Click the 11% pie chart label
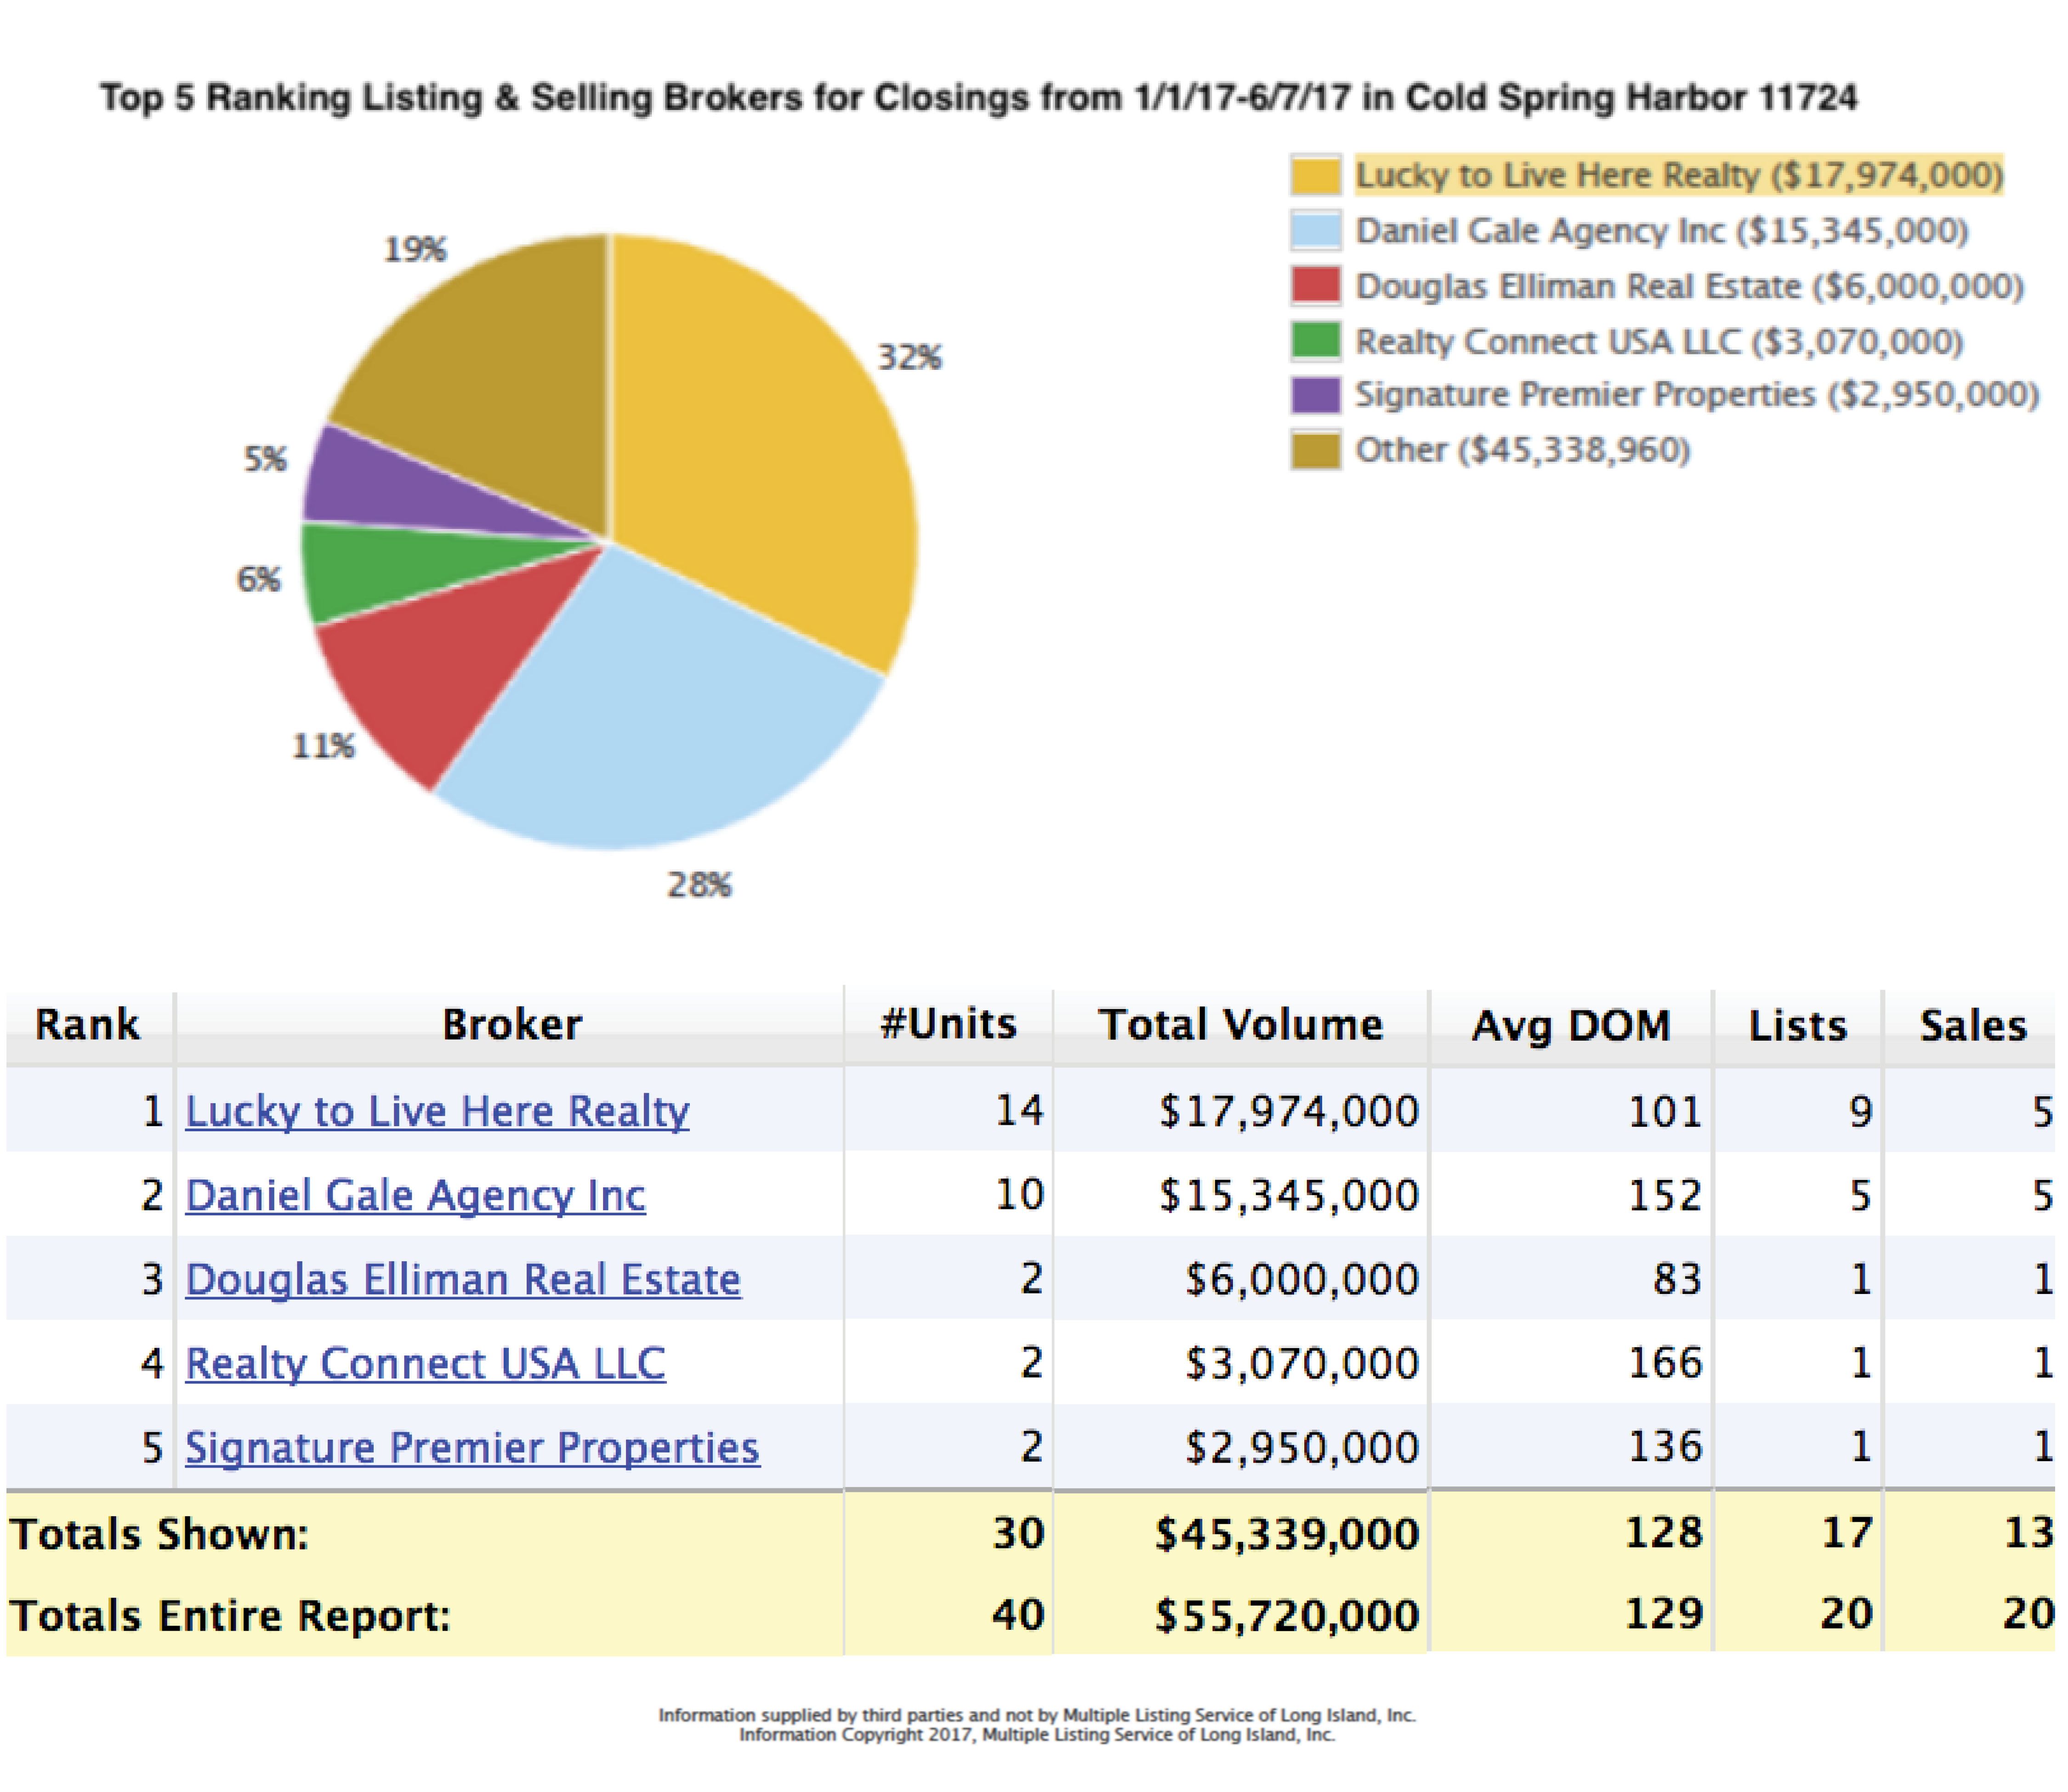 point(323,746)
